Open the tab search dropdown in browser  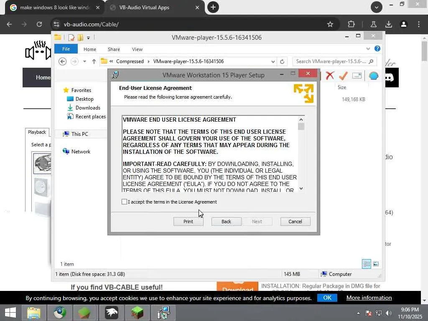(x=377, y=7)
